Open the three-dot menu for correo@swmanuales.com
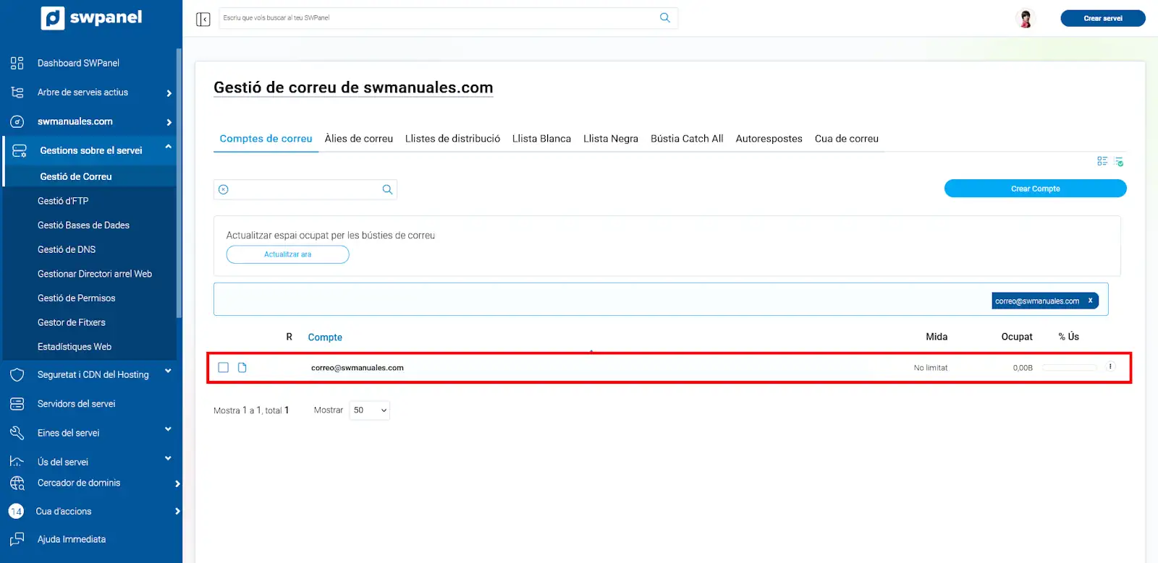The image size is (1158, 563). click(x=1110, y=366)
